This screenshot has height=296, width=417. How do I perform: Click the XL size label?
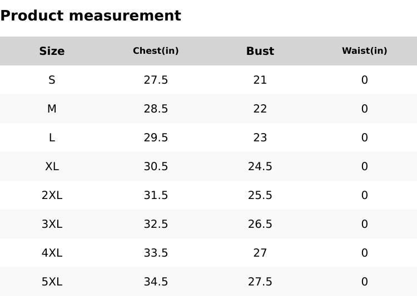(x=52, y=166)
